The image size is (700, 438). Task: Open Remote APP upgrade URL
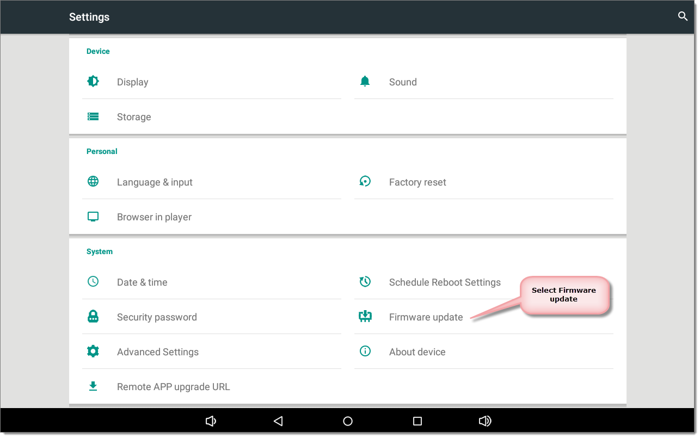pos(173,387)
